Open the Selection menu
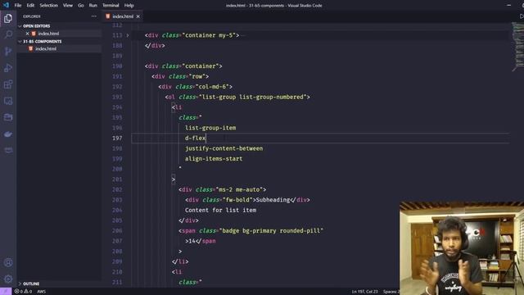 click(49, 6)
